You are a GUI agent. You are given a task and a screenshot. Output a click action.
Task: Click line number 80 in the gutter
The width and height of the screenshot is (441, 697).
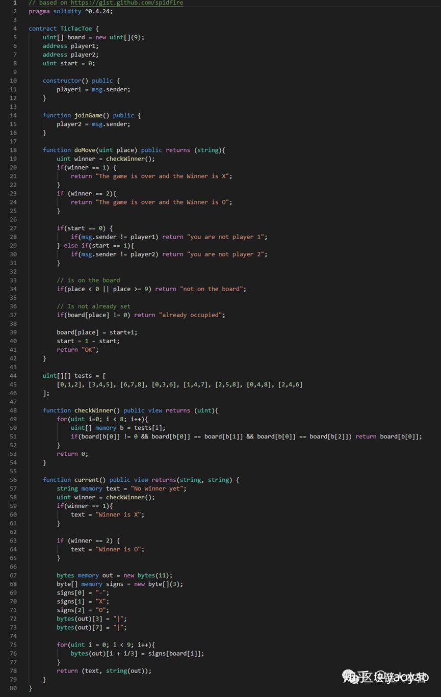pos(13,688)
